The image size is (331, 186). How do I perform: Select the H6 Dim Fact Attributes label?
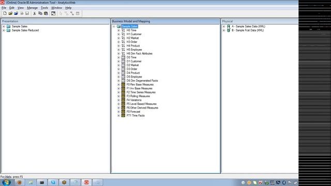tap(139, 54)
